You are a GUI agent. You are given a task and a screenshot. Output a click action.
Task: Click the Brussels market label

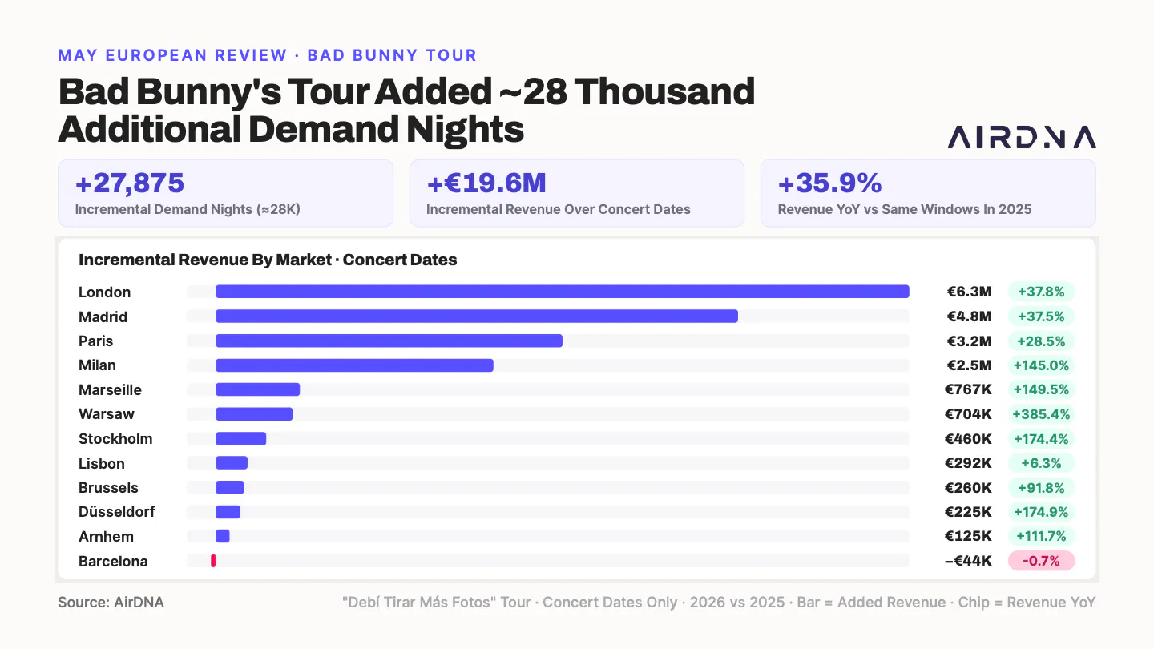(x=108, y=488)
